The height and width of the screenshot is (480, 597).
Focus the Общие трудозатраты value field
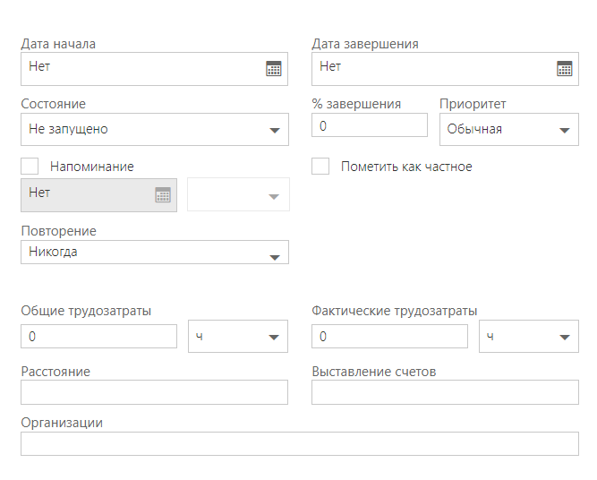99,336
